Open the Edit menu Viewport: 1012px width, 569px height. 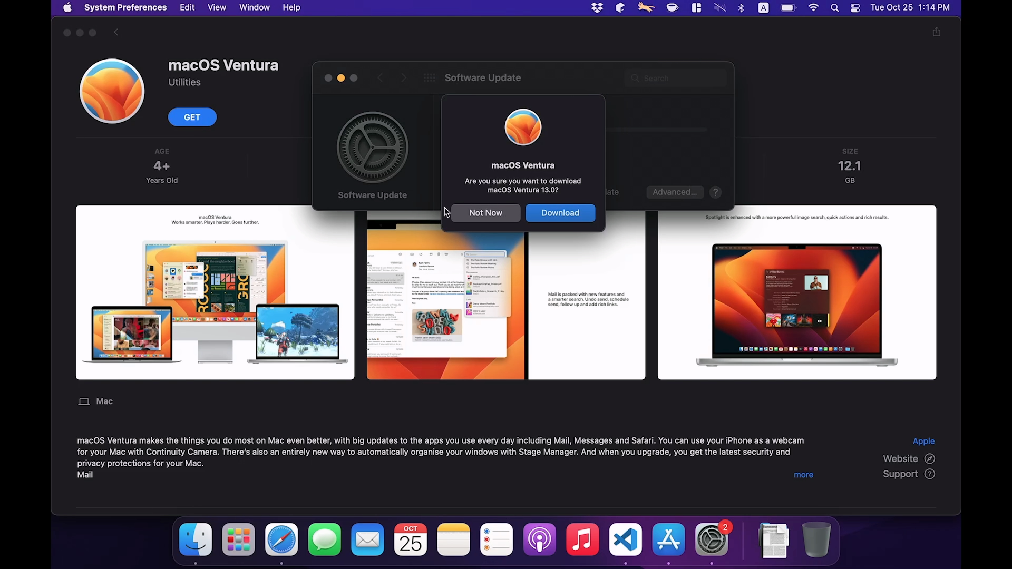(187, 7)
